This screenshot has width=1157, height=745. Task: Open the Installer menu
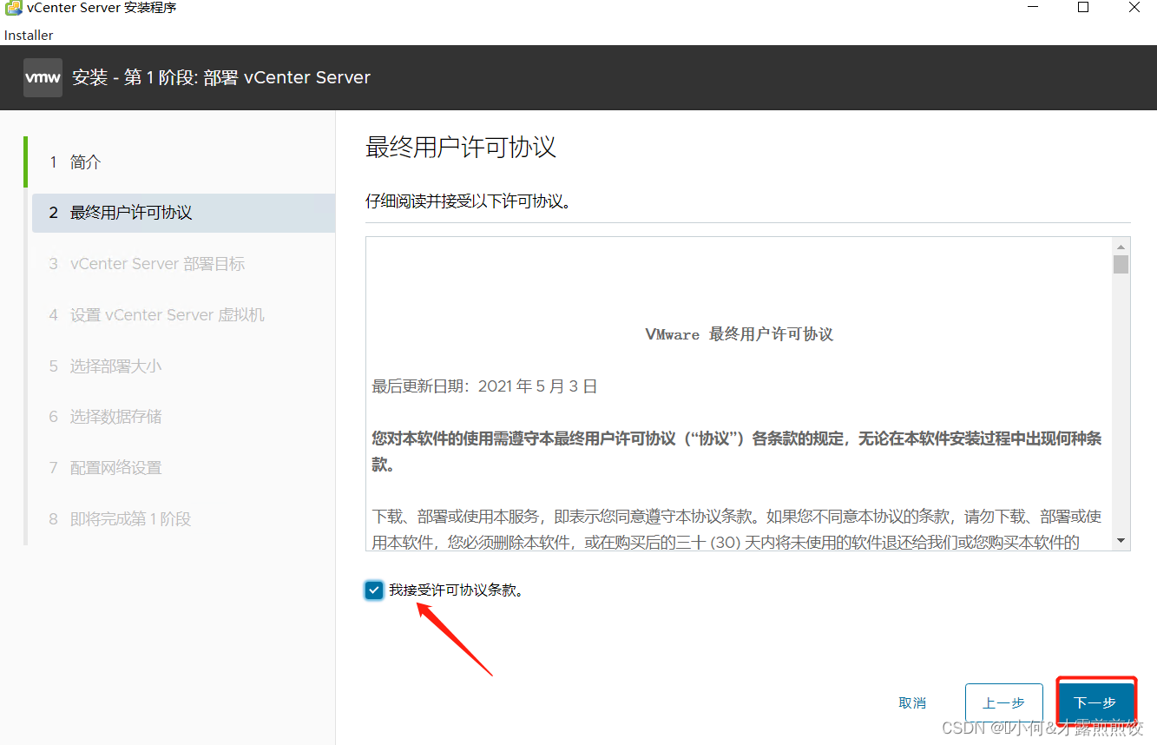tap(29, 36)
